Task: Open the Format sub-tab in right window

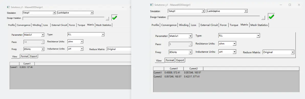Action: 170,60
